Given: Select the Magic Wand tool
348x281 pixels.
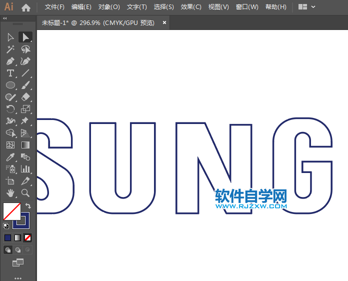Looking at the screenshot, I should tap(10, 49).
